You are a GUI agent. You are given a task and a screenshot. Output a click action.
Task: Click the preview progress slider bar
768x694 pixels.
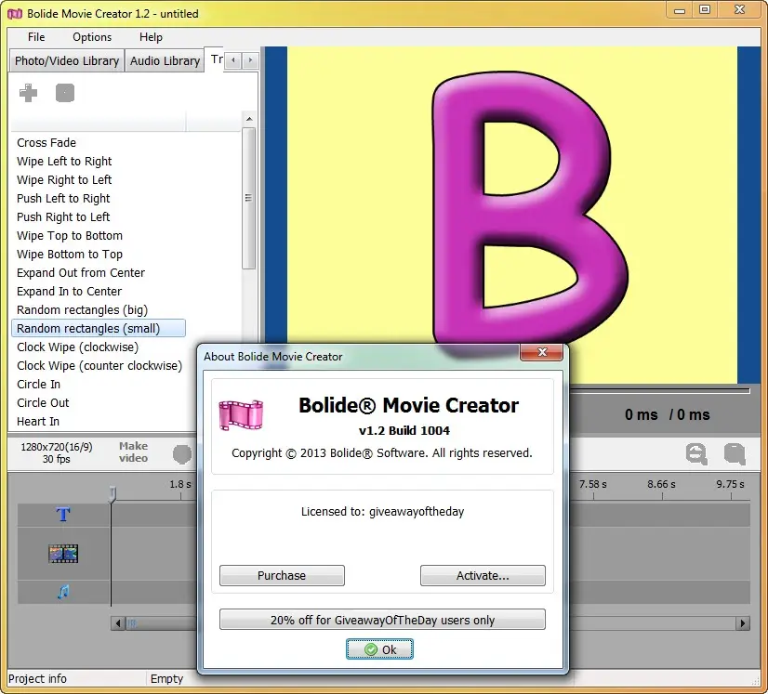[660, 390]
